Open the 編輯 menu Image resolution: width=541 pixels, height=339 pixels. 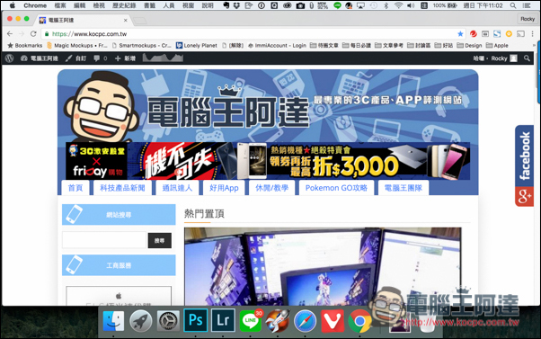coord(80,5)
